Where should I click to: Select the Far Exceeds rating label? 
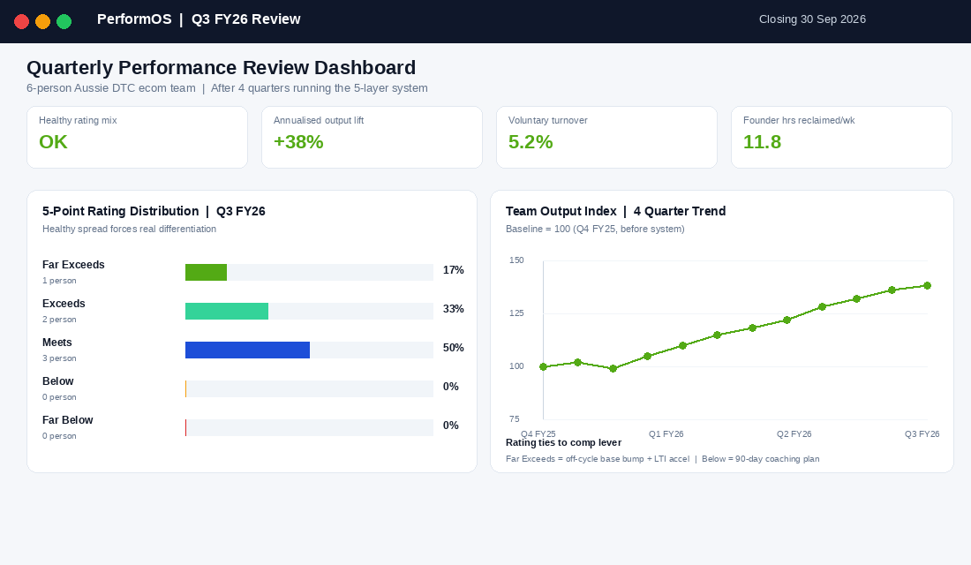[x=73, y=265]
